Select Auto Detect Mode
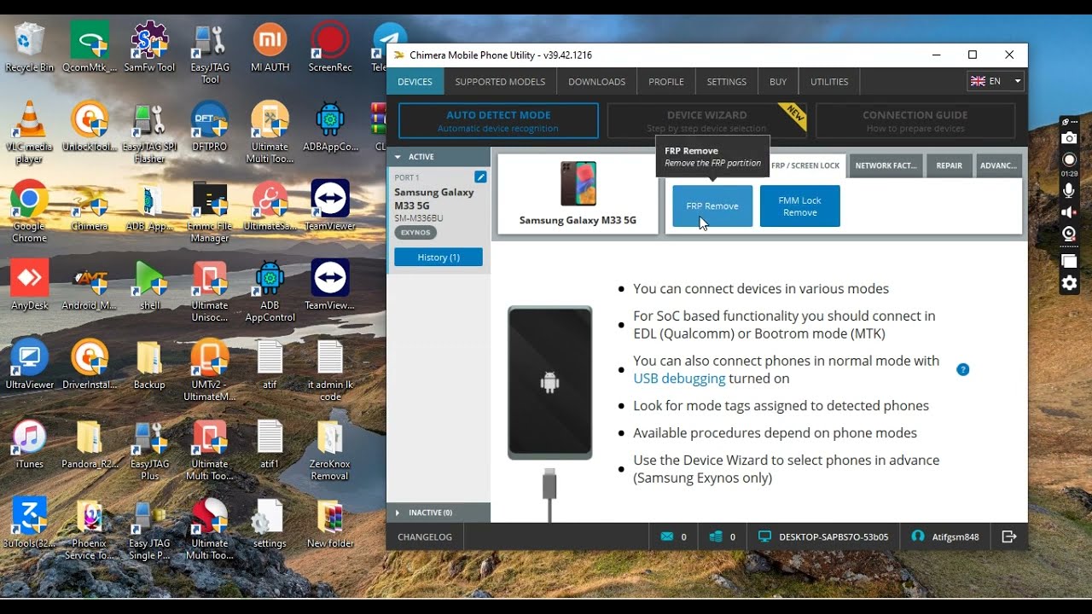 coord(498,121)
